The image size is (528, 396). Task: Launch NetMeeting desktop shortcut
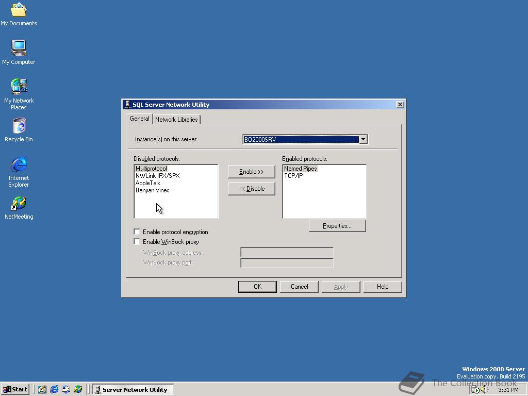click(x=19, y=208)
